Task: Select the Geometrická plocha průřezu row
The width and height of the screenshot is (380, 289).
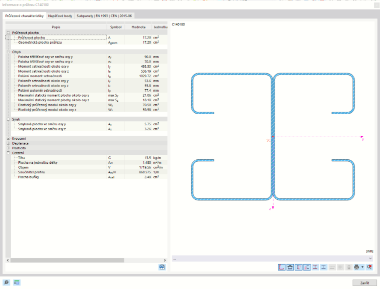Action: [x=86, y=42]
